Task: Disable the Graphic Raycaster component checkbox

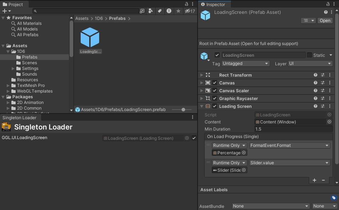Action: click(x=215, y=98)
